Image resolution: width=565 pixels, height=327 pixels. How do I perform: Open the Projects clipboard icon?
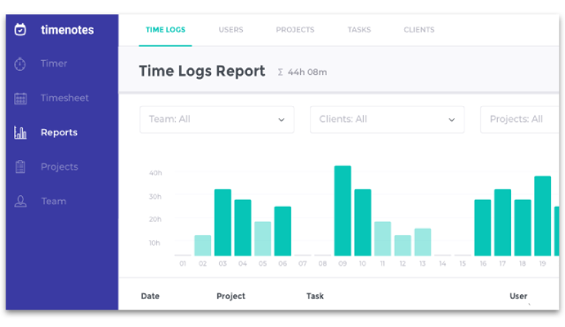coord(20,166)
